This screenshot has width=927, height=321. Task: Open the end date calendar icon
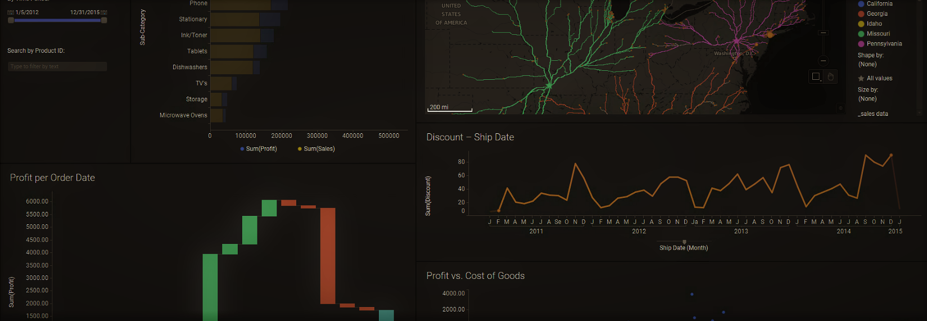coord(104,12)
